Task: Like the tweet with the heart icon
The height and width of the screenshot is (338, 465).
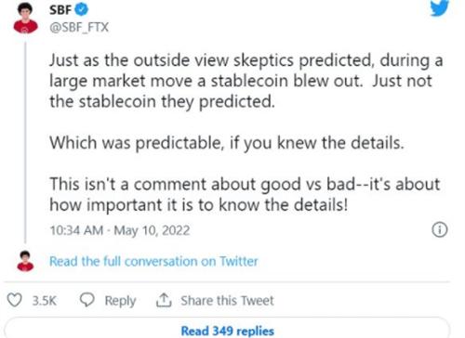Action: click(x=14, y=300)
